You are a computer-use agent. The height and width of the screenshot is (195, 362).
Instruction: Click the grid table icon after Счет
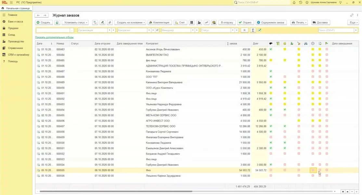(192, 22)
